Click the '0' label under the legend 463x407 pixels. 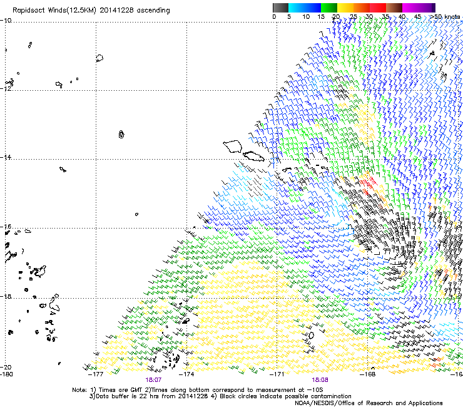pos(274,17)
